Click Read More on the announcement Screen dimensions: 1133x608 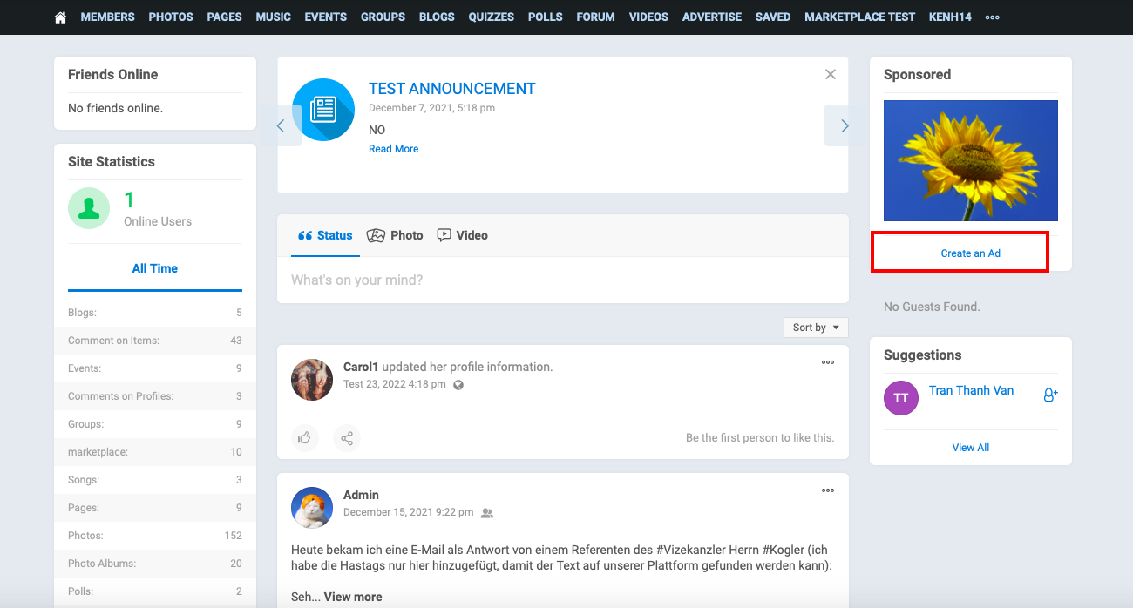tap(394, 149)
